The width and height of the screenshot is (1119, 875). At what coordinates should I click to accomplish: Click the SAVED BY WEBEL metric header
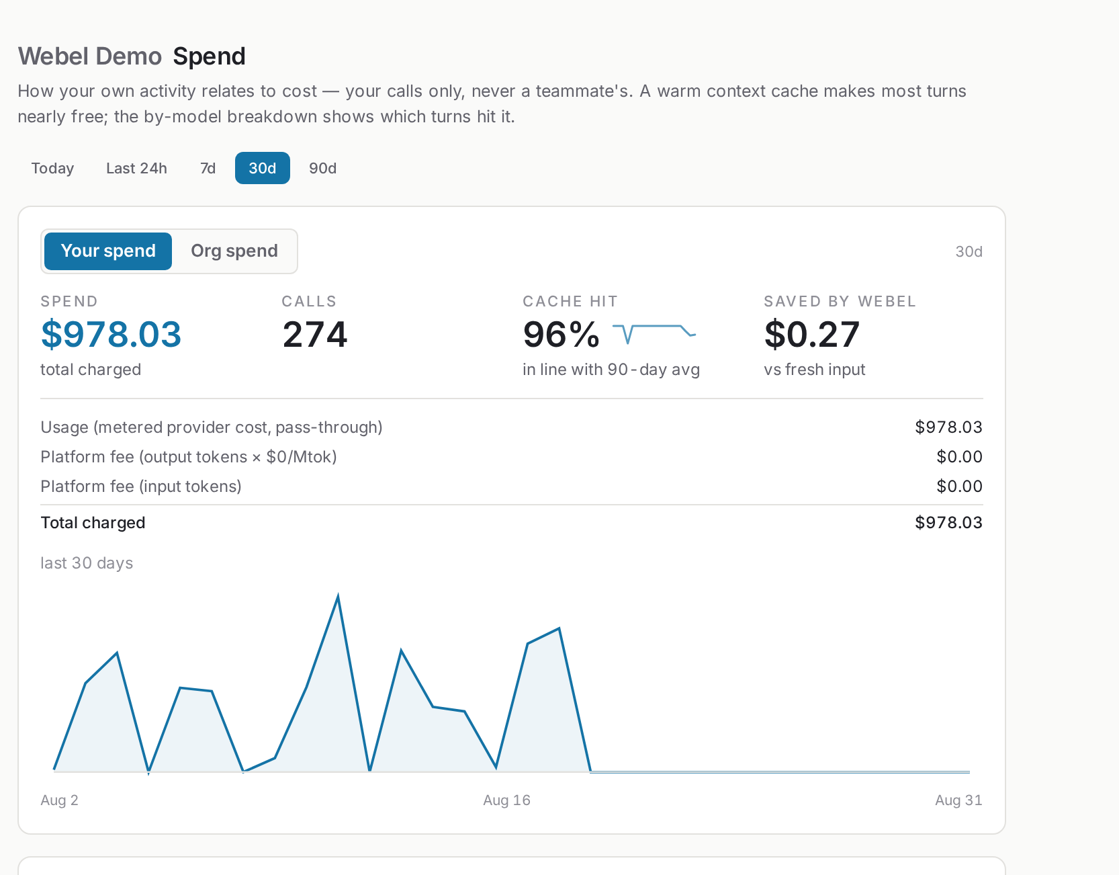(840, 301)
